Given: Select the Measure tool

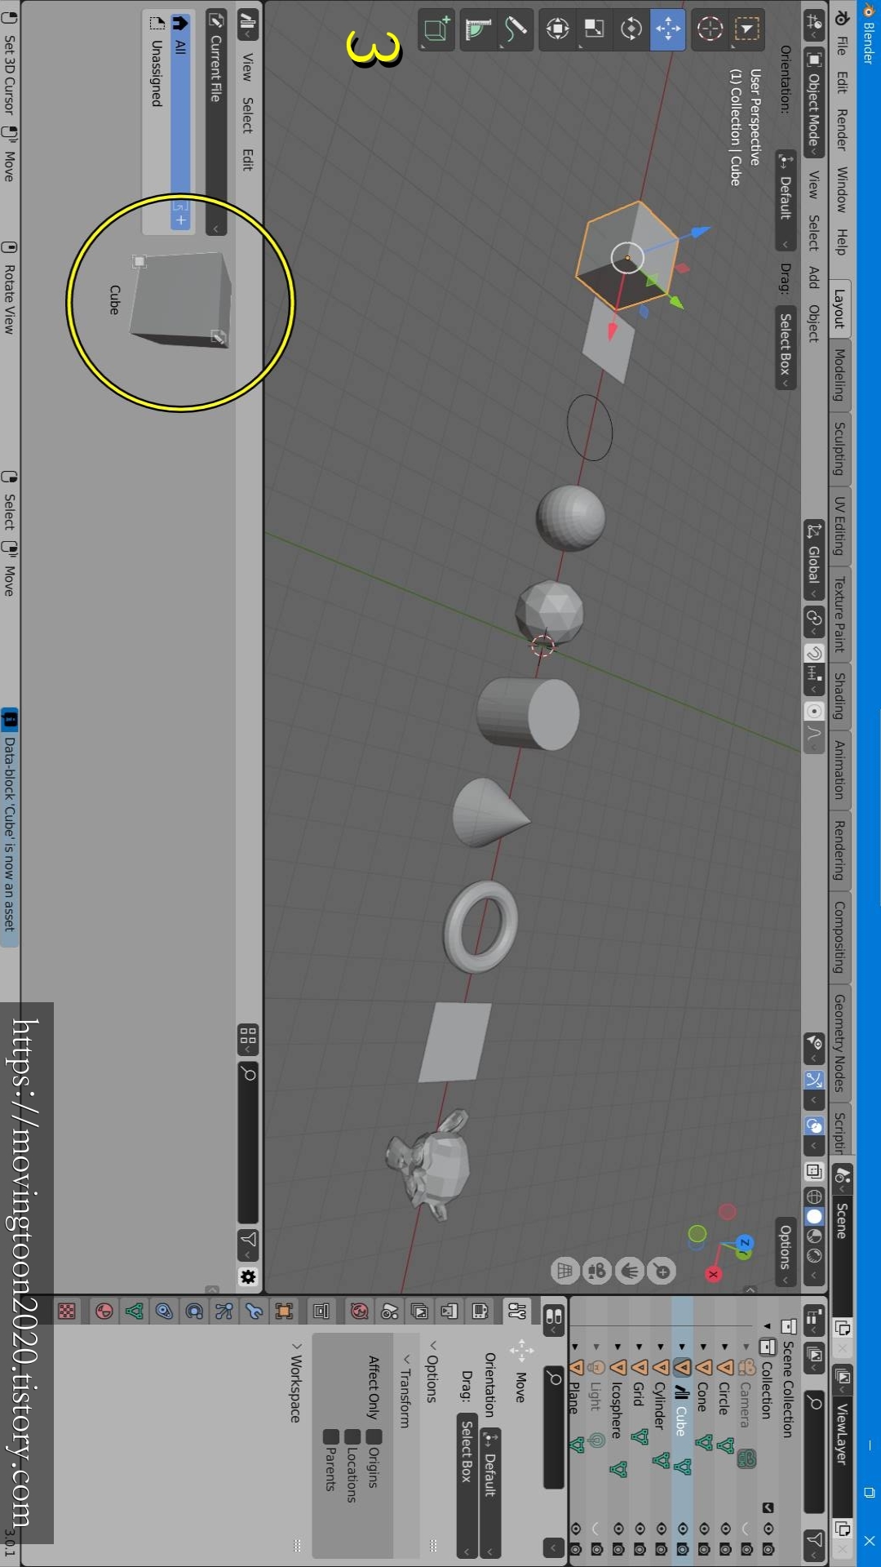Looking at the screenshot, I should point(479,30).
